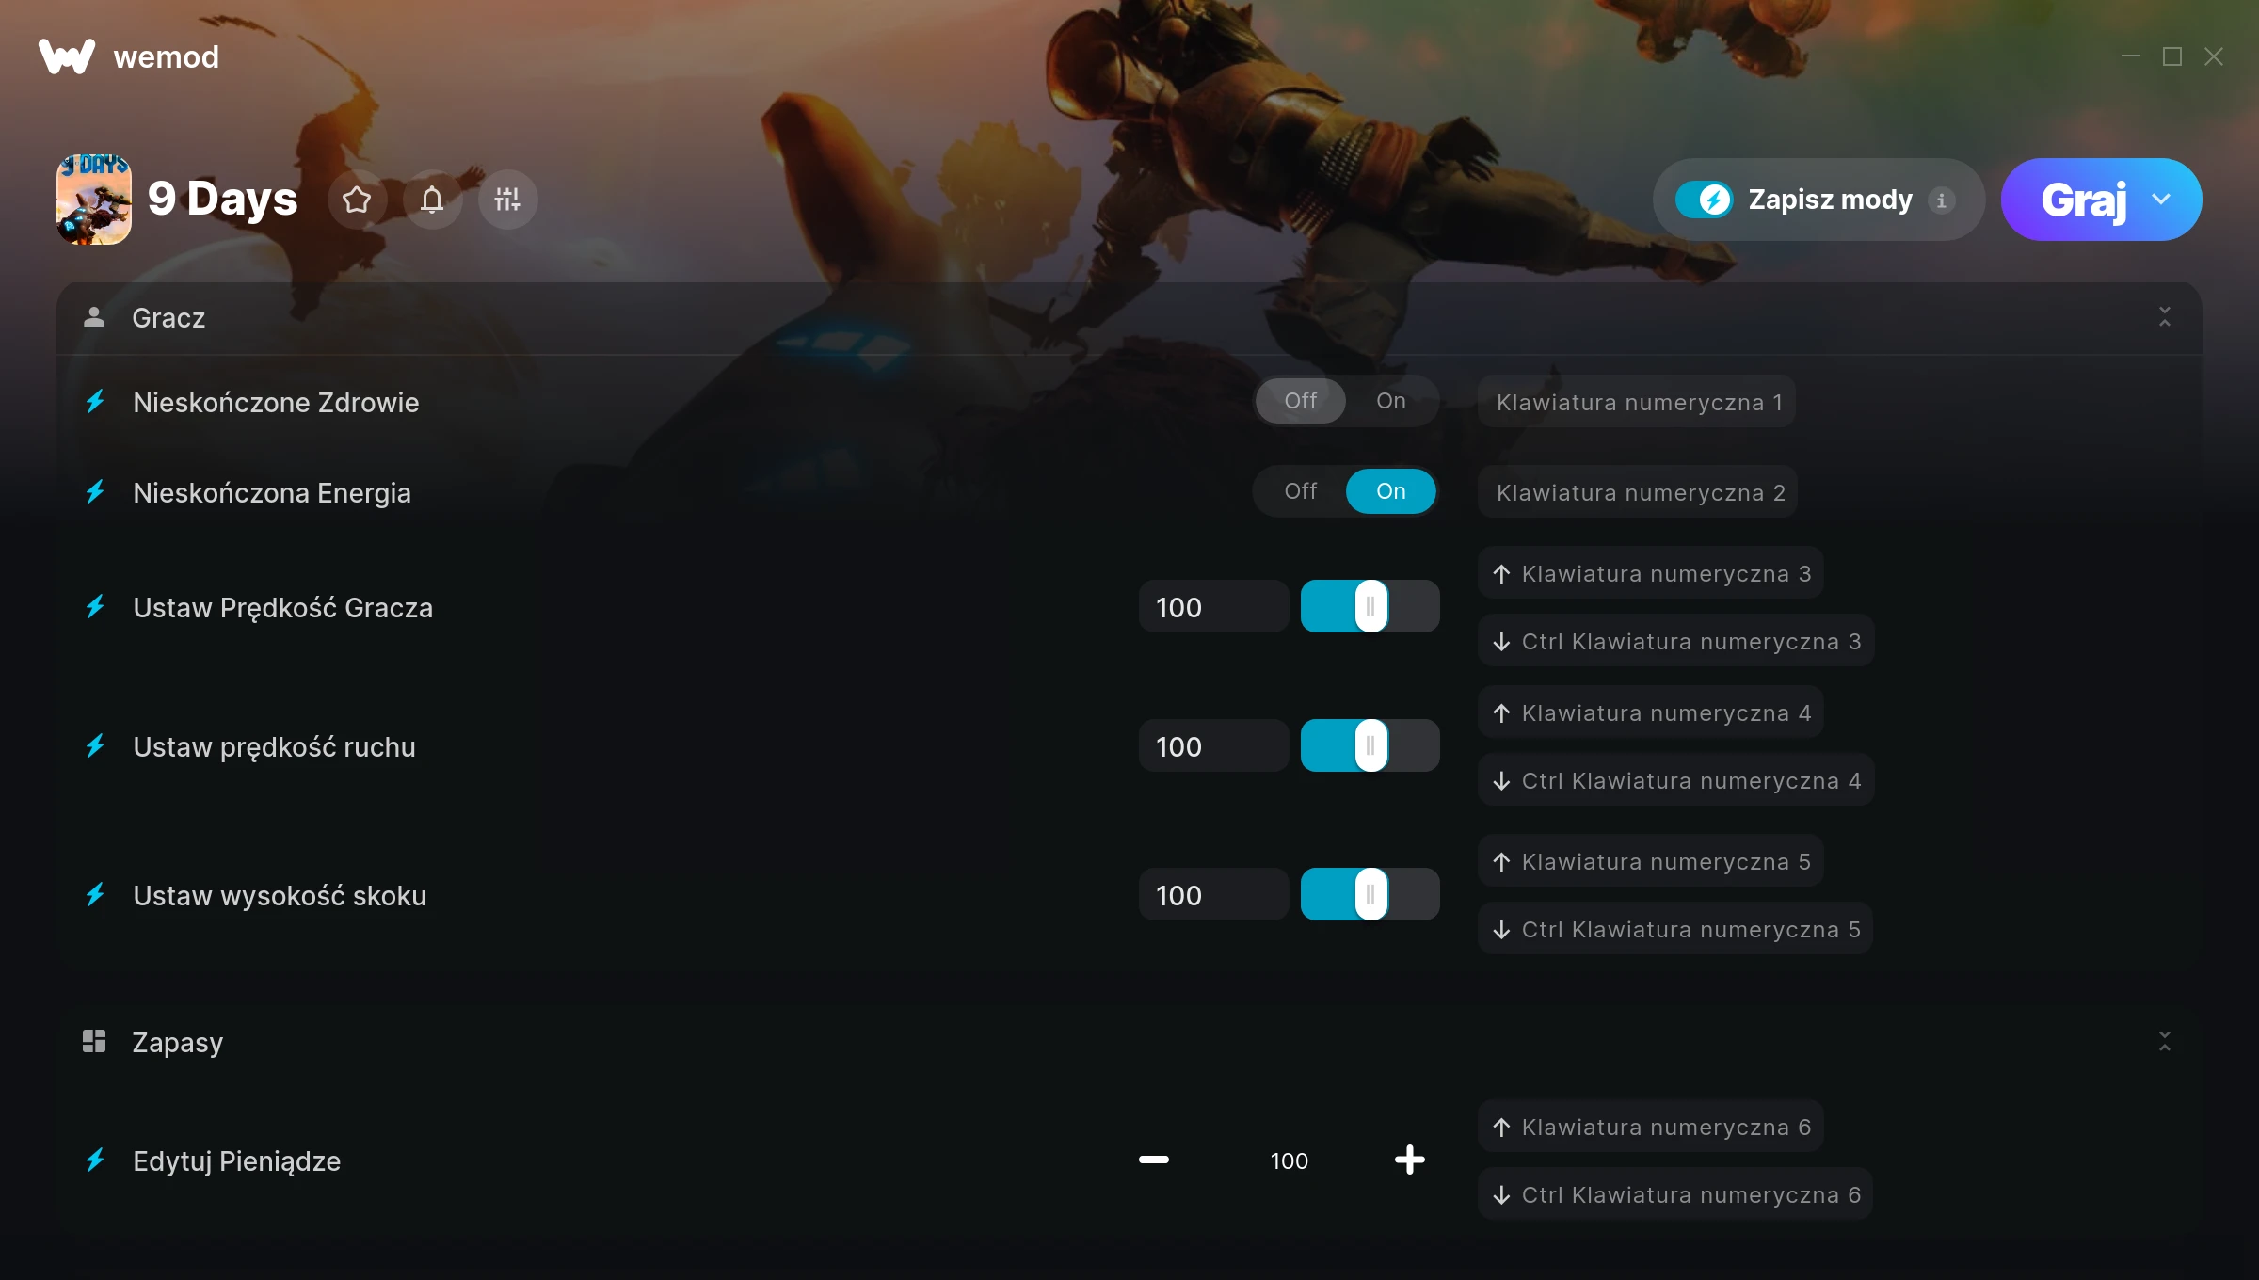This screenshot has width=2259, height=1280.
Task: Click the 9 Days game thumbnail
Action: coord(94,200)
